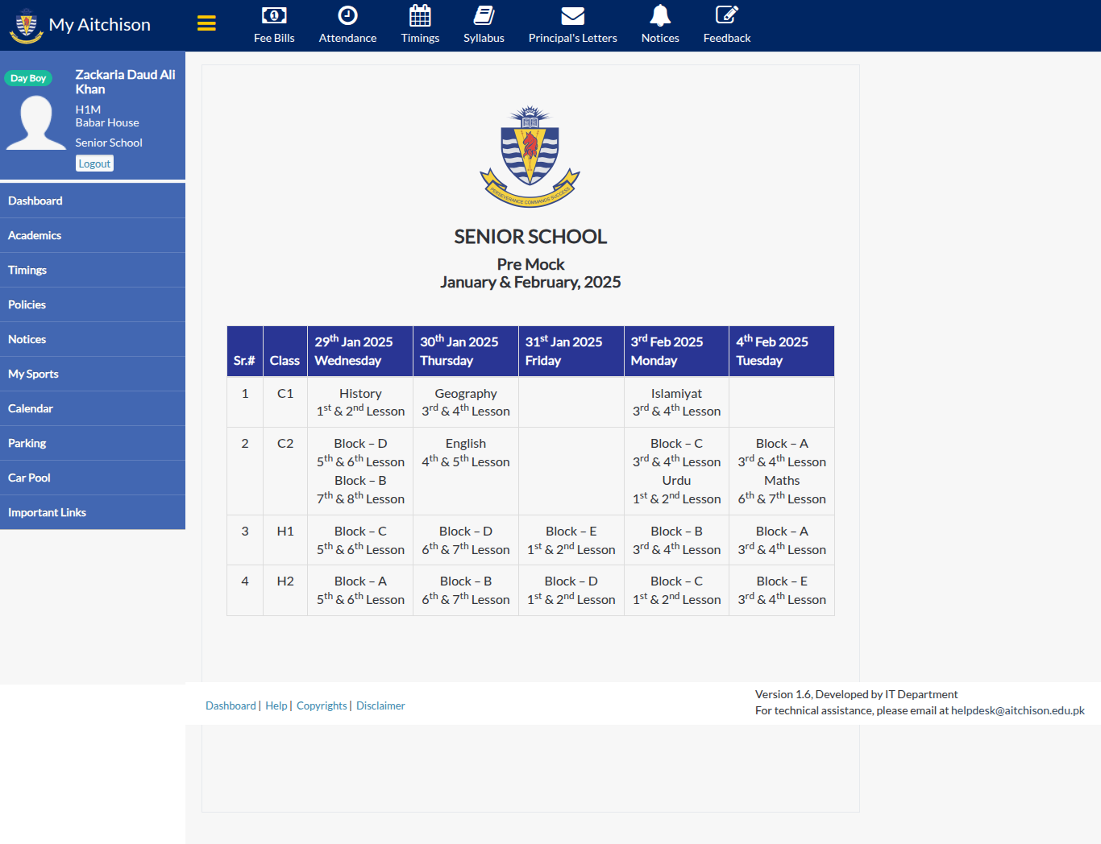The image size is (1101, 844).
Task: Click the student profile avatar
Action: click(x=35, y=122)
